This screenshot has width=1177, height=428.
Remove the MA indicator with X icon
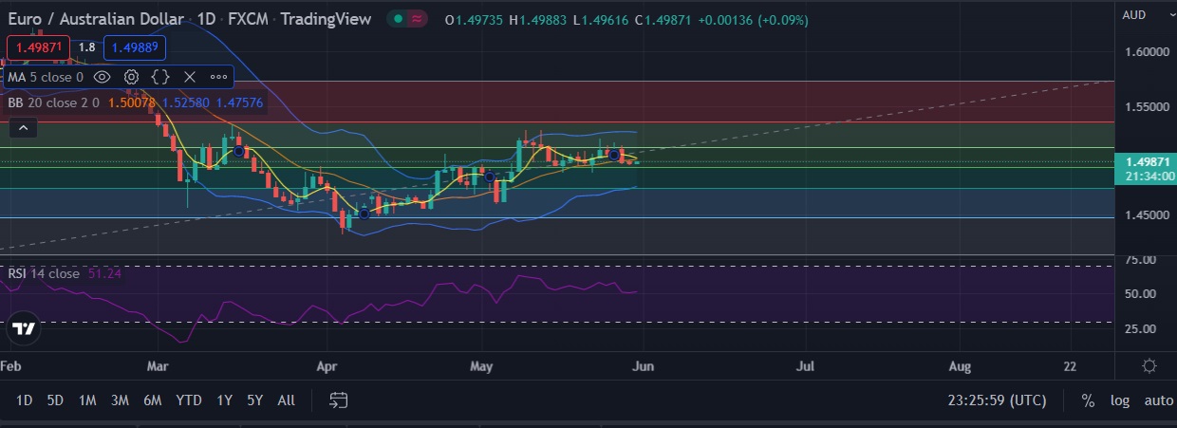click(189, 77)
